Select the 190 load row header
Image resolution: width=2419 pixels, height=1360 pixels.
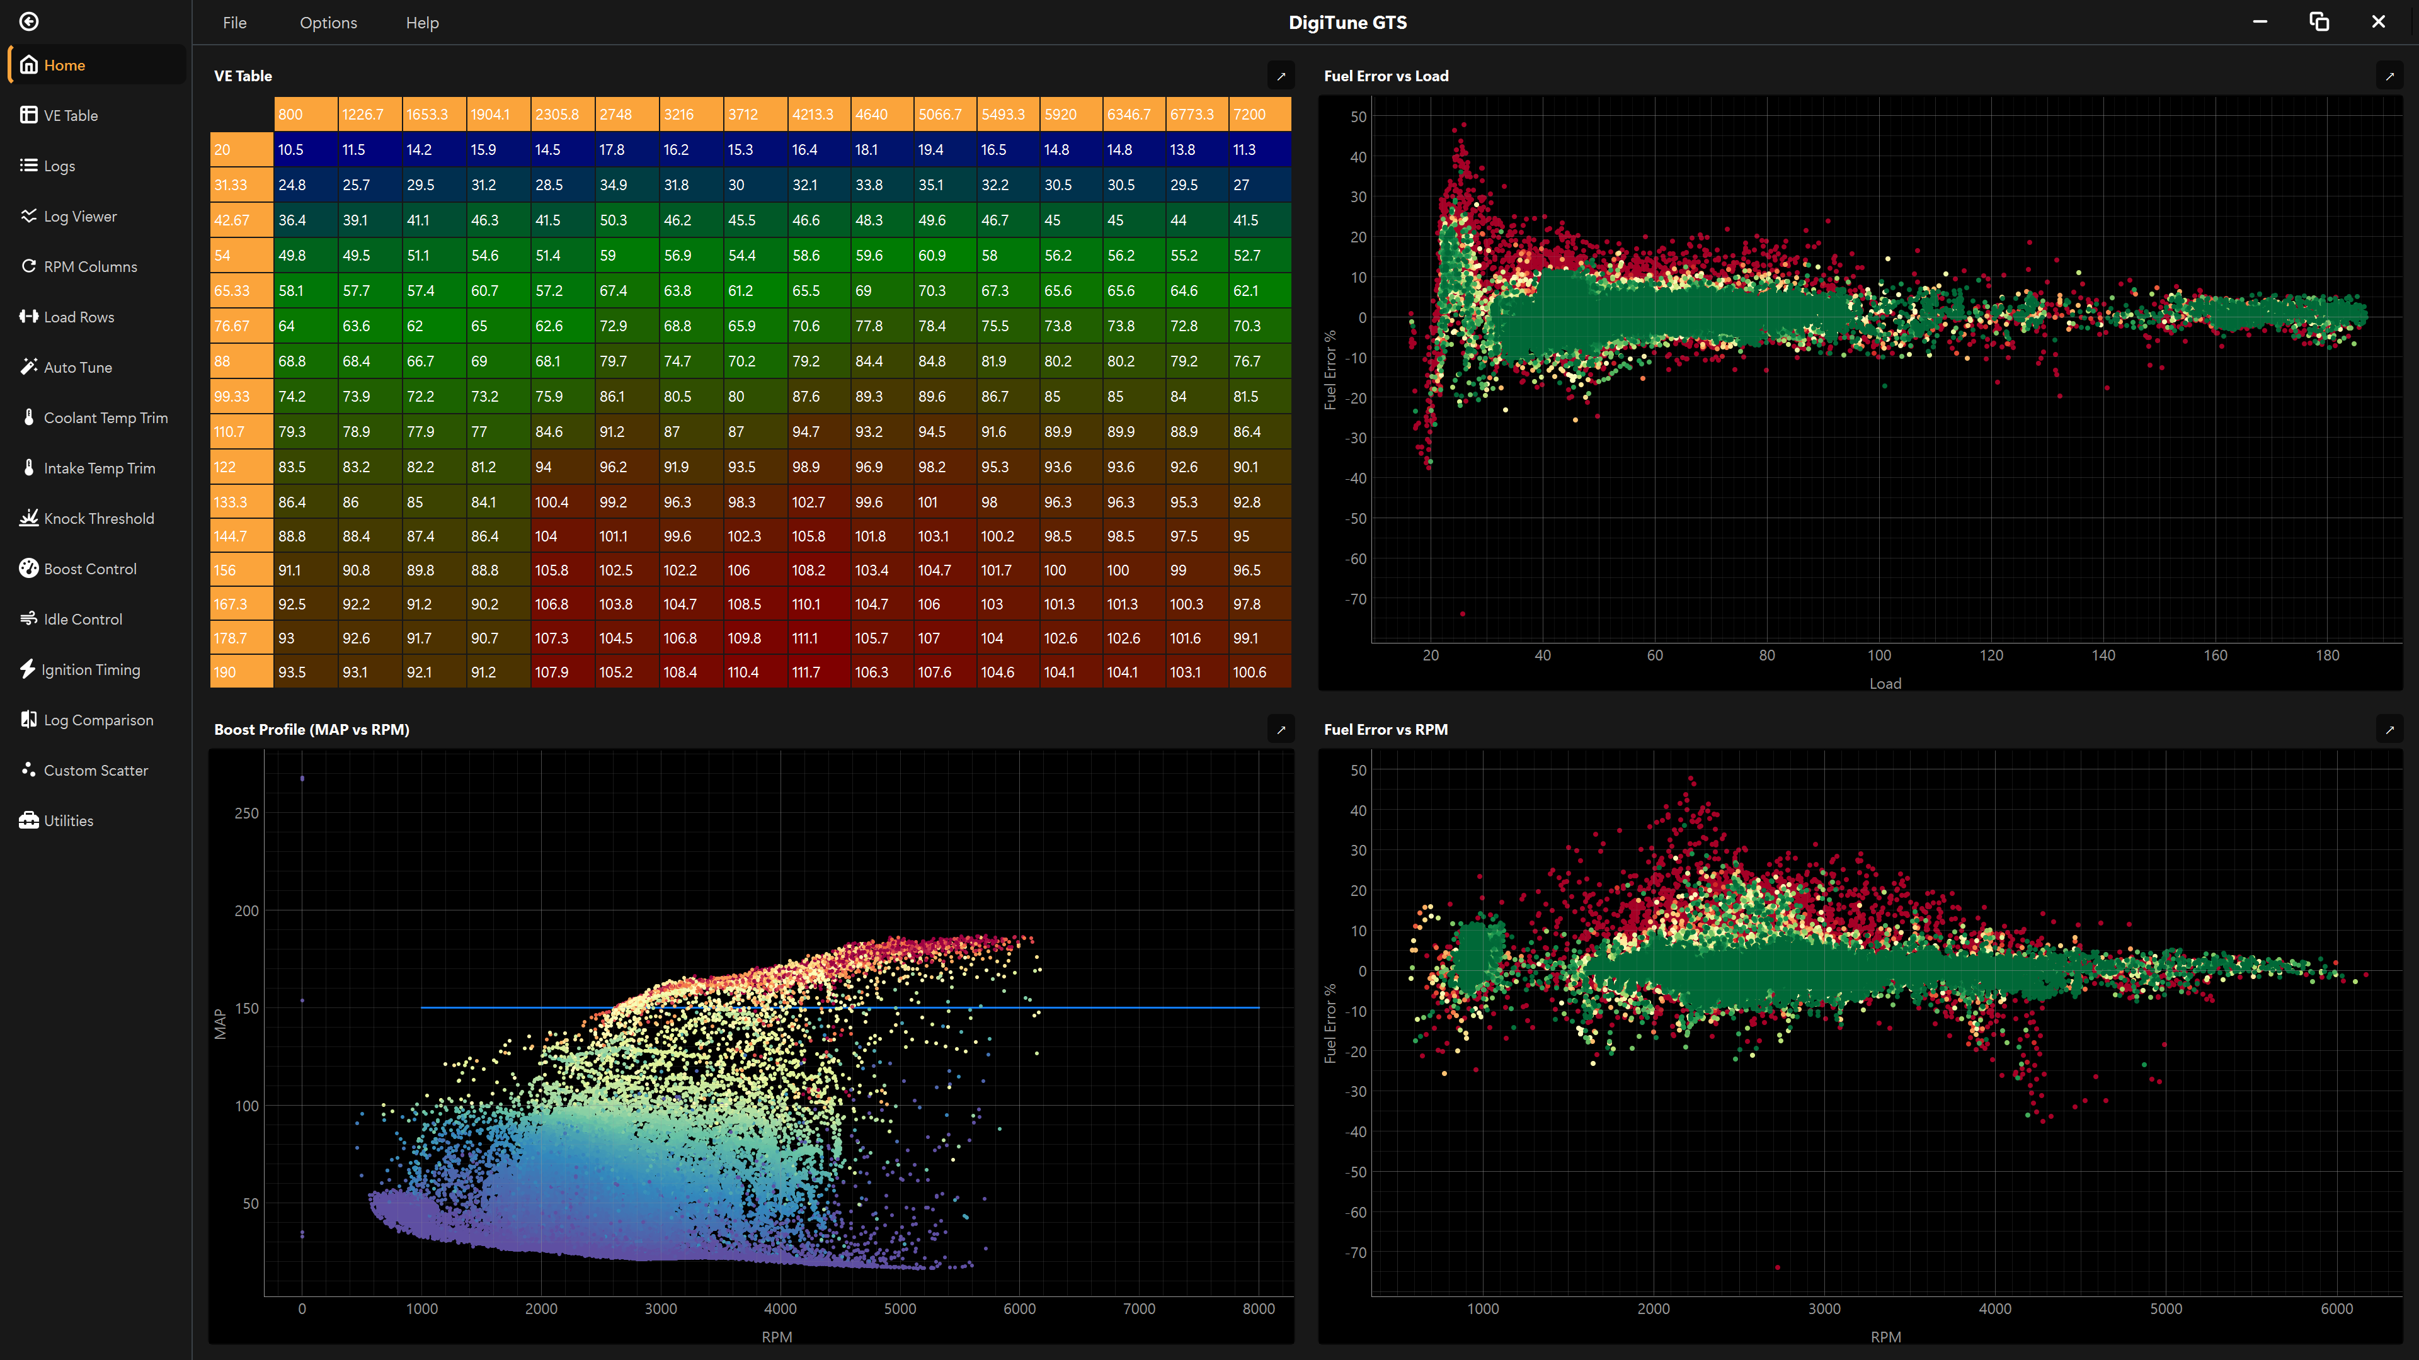click(241, 672)
